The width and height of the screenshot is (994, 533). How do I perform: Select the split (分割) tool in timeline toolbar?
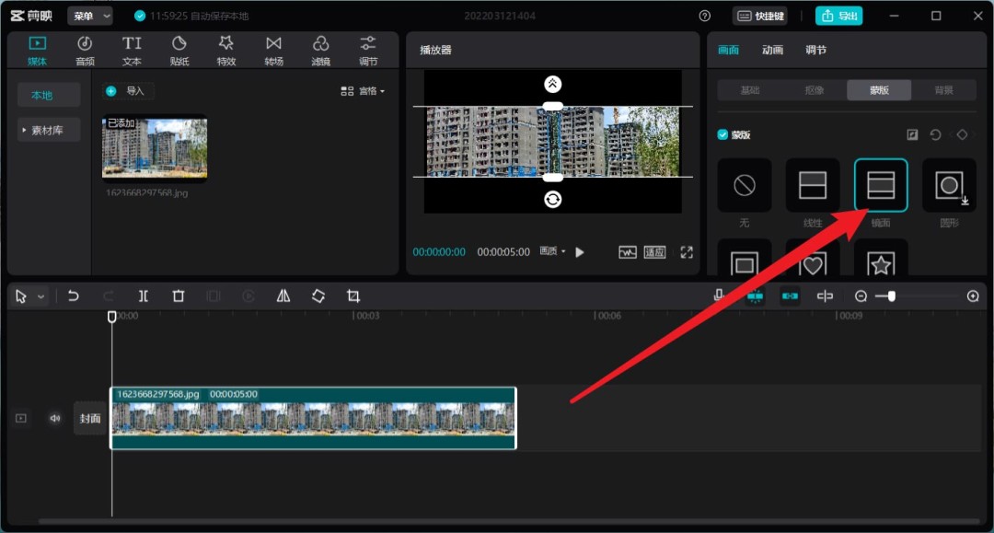point(143,295)
